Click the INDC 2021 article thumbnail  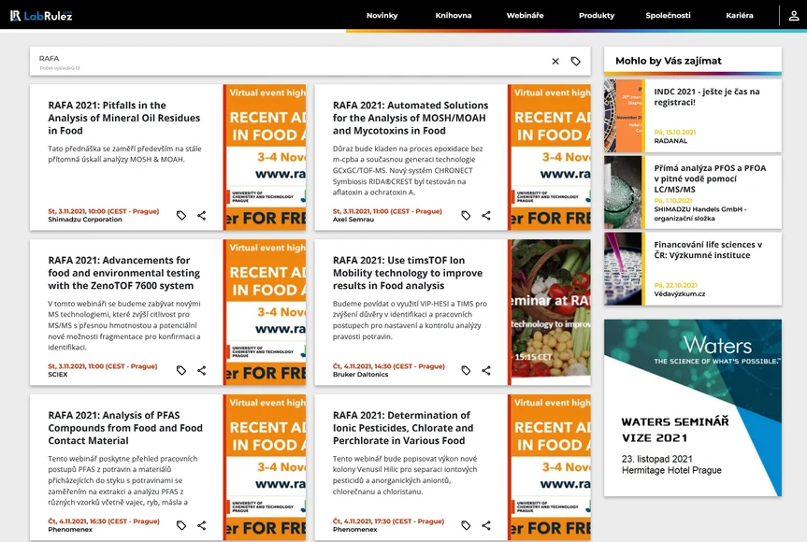(x=624, y=116)
